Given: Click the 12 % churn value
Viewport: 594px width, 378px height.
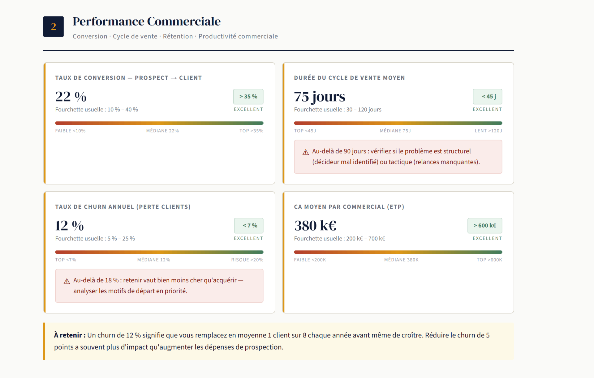Looking at the screenshot, I should (70, 226).
